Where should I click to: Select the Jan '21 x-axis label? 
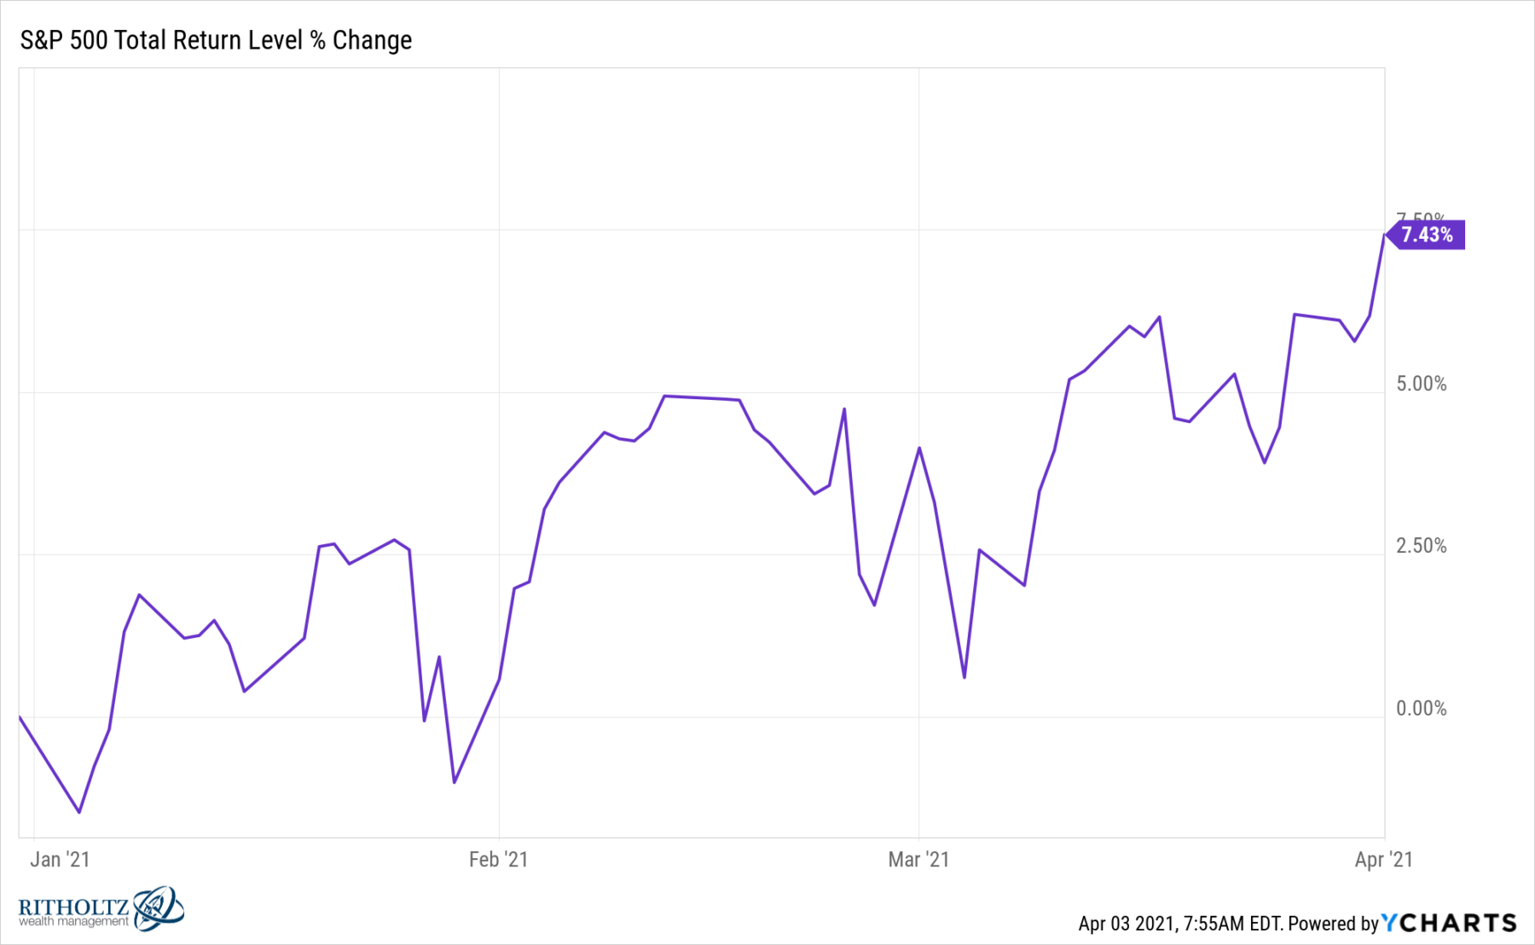[x=60, y=859]
